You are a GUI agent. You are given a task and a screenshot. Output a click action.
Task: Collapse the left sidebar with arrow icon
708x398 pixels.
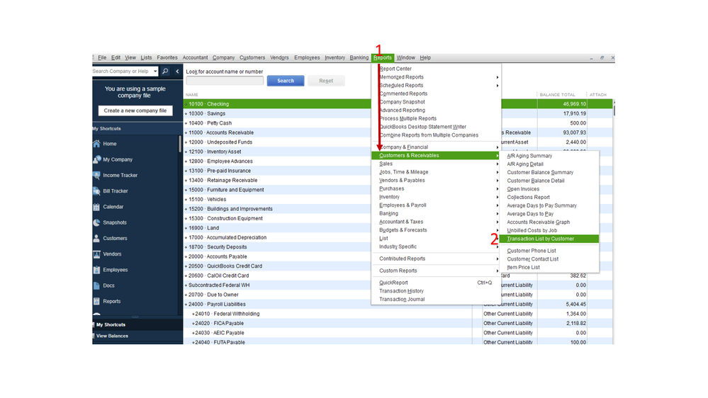(x=177, y=72)
